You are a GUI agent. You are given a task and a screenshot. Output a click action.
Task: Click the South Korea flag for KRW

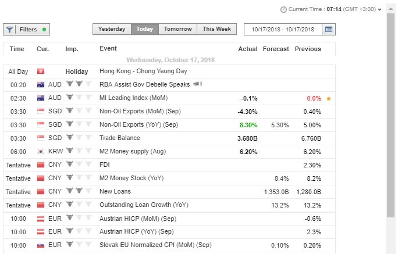[x=41, y=151]
